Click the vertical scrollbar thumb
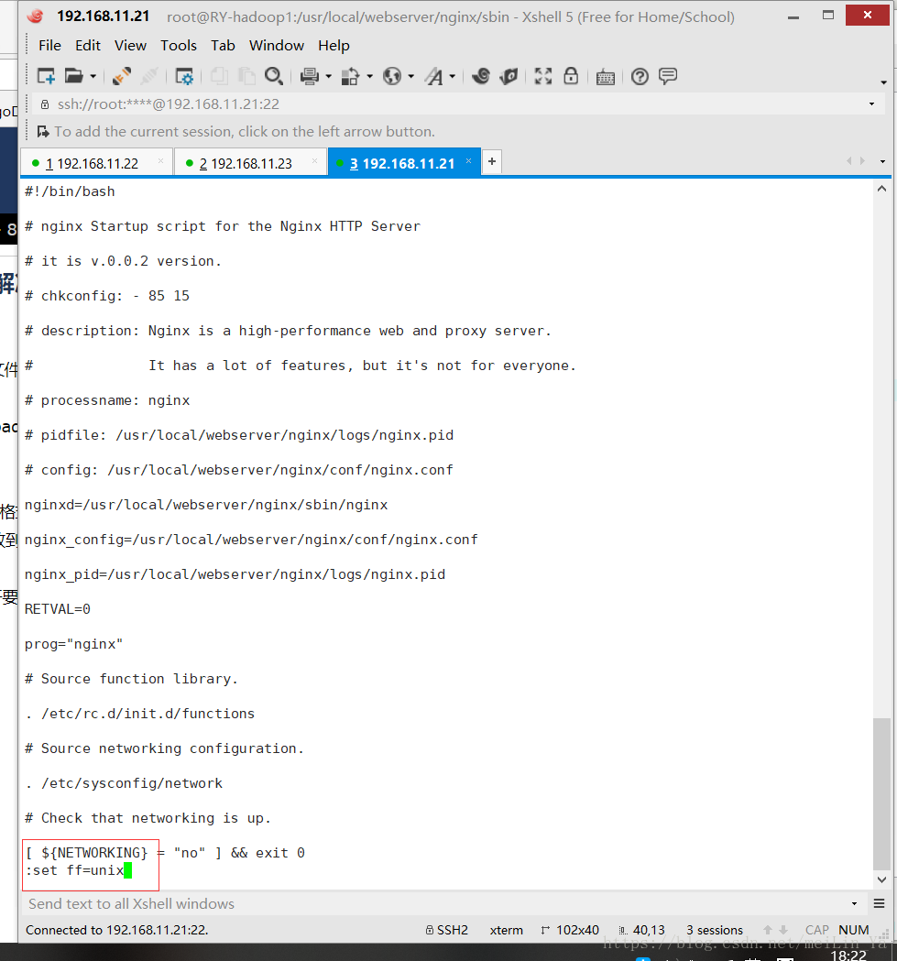The width and height of the screenshot is (897, 961). point(881,793)
